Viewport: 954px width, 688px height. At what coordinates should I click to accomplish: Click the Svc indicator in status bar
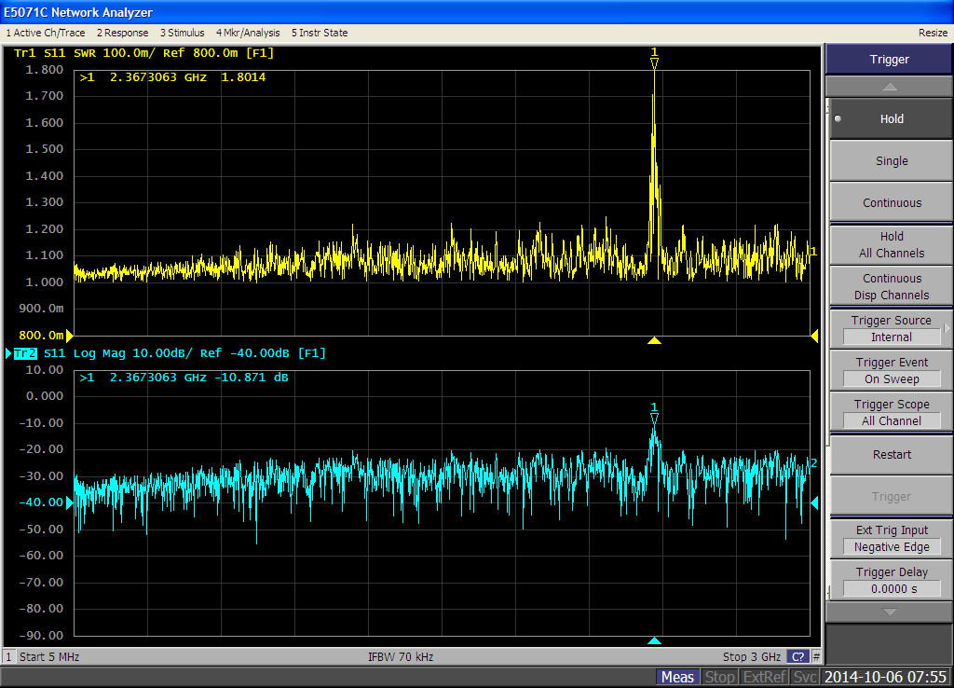tap(806, 677)
